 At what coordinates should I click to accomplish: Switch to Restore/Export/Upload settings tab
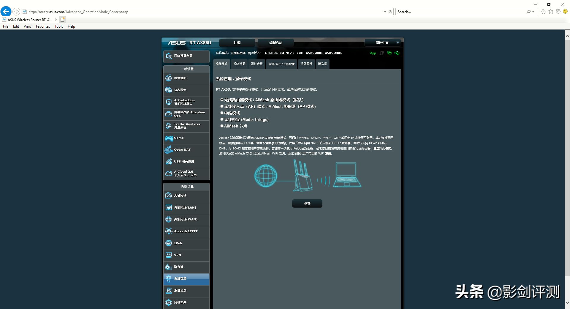281,64
